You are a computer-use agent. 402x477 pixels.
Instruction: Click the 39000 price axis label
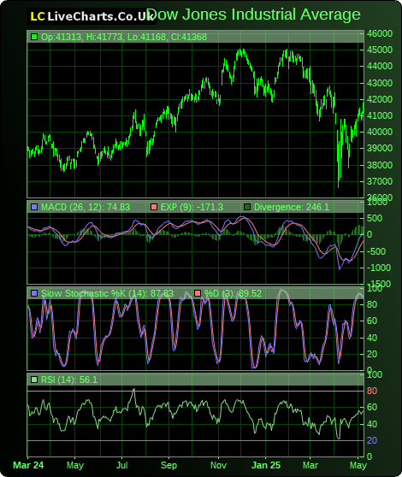[x=380, y=149]
